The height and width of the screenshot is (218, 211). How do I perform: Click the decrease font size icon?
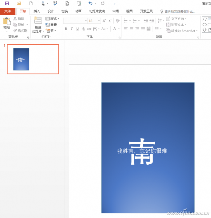(x=110, y=21)
